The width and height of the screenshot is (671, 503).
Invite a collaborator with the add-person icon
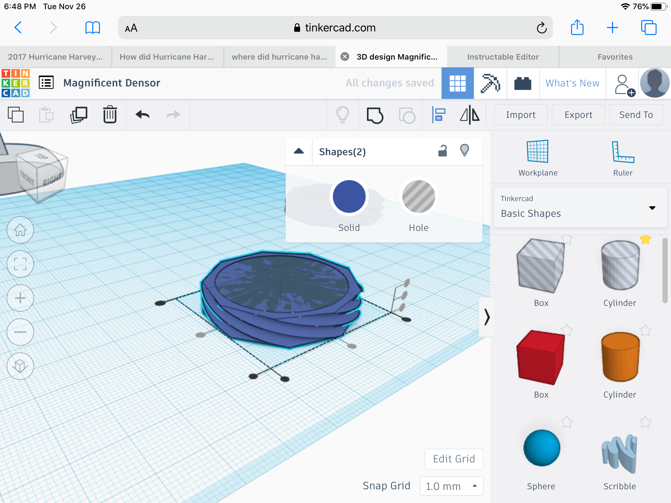click(x=624, y=85)
